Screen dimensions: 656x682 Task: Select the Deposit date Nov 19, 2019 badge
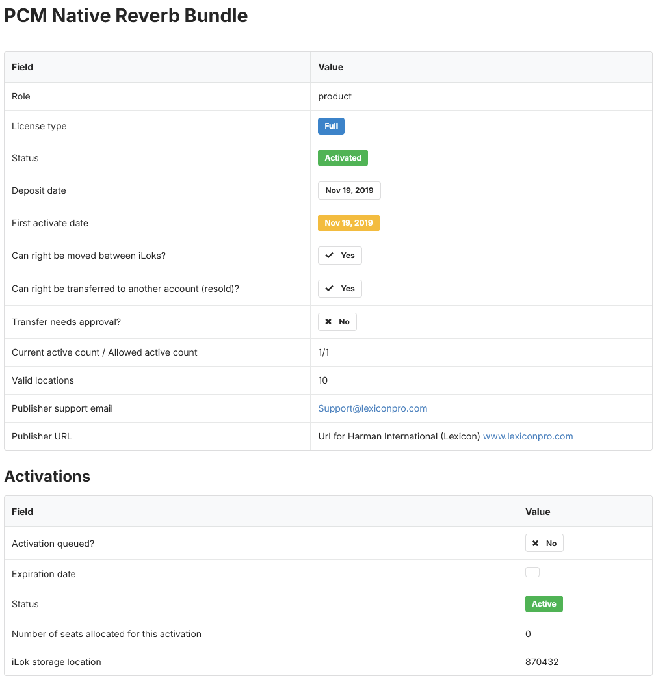point(349,190)
